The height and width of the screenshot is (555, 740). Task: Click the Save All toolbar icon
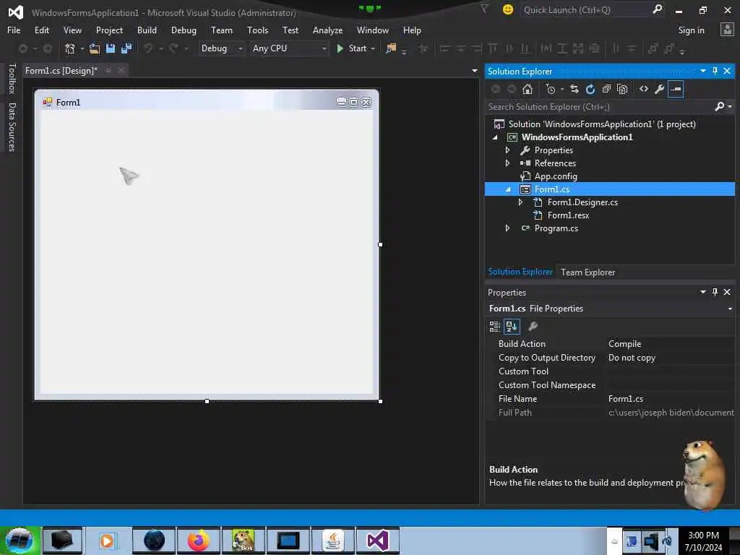[x=126, y=48]
